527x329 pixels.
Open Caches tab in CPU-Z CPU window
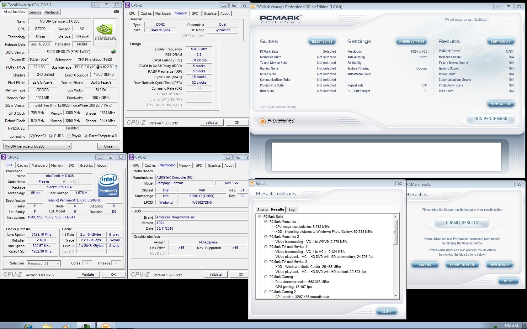(x=23, y=165)
